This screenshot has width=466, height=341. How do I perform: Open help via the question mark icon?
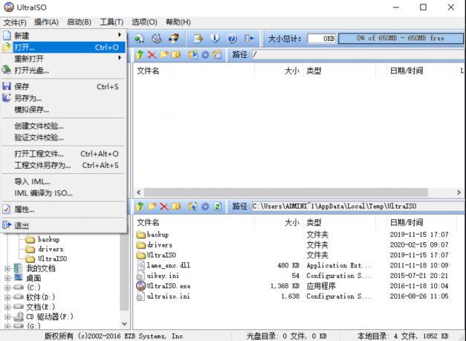tap(232, 39)
